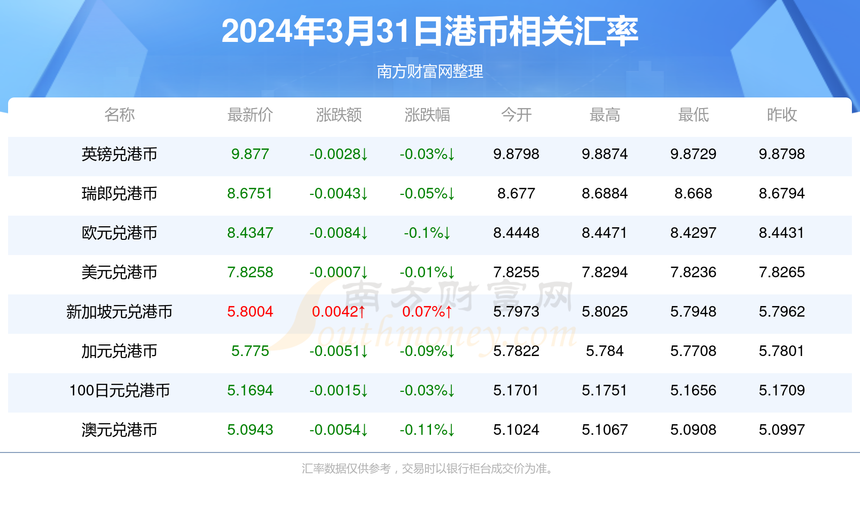Screen dimensions: 860x505
Task: Click latest price 5.0943 for 澳元
Action: (250, 430)
